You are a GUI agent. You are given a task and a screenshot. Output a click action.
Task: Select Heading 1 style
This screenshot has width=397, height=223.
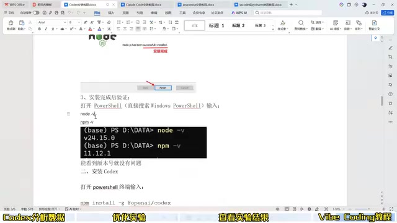(216, 25)
